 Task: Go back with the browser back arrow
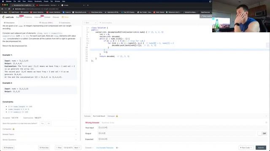pyautogui.click(x=2, y=9)
